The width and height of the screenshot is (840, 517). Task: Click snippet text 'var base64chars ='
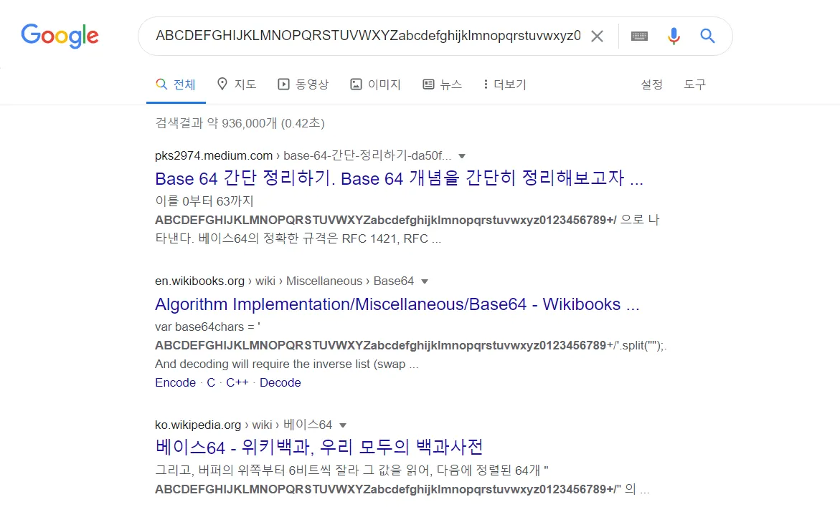207,327
